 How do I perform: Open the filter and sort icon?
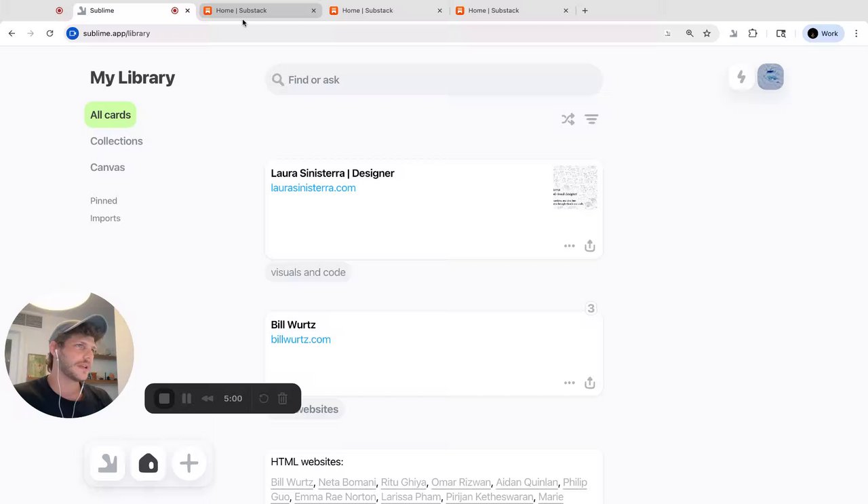[591, 119]
